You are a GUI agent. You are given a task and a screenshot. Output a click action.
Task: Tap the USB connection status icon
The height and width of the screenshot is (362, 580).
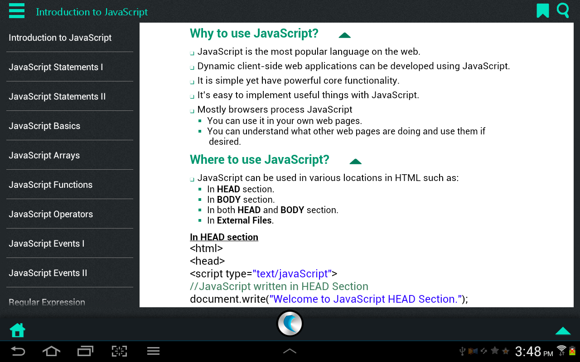[462, 351]
